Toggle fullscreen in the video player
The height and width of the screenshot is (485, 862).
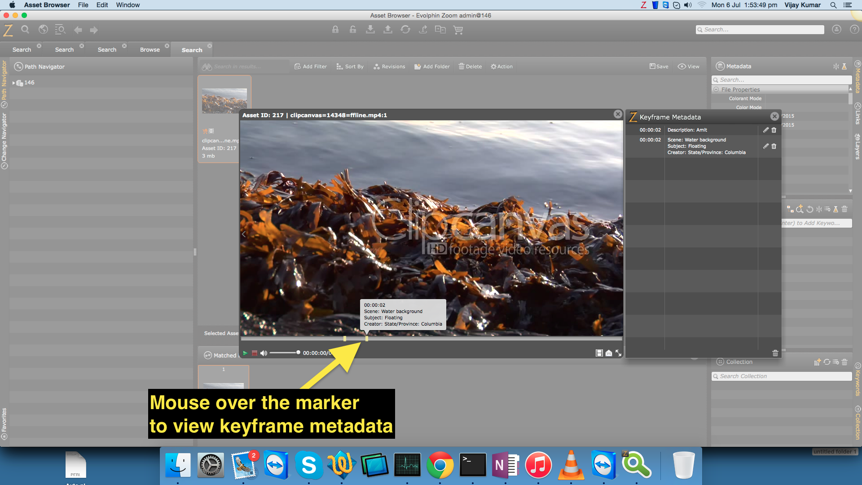(x=619, y=353)
